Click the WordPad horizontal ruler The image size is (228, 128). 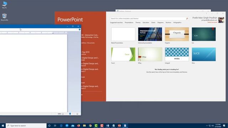point(33,33)
